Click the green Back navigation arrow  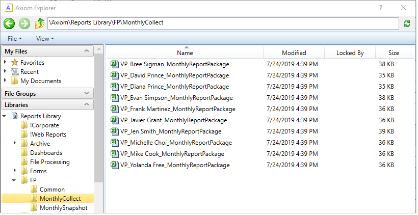pos(9,23)
